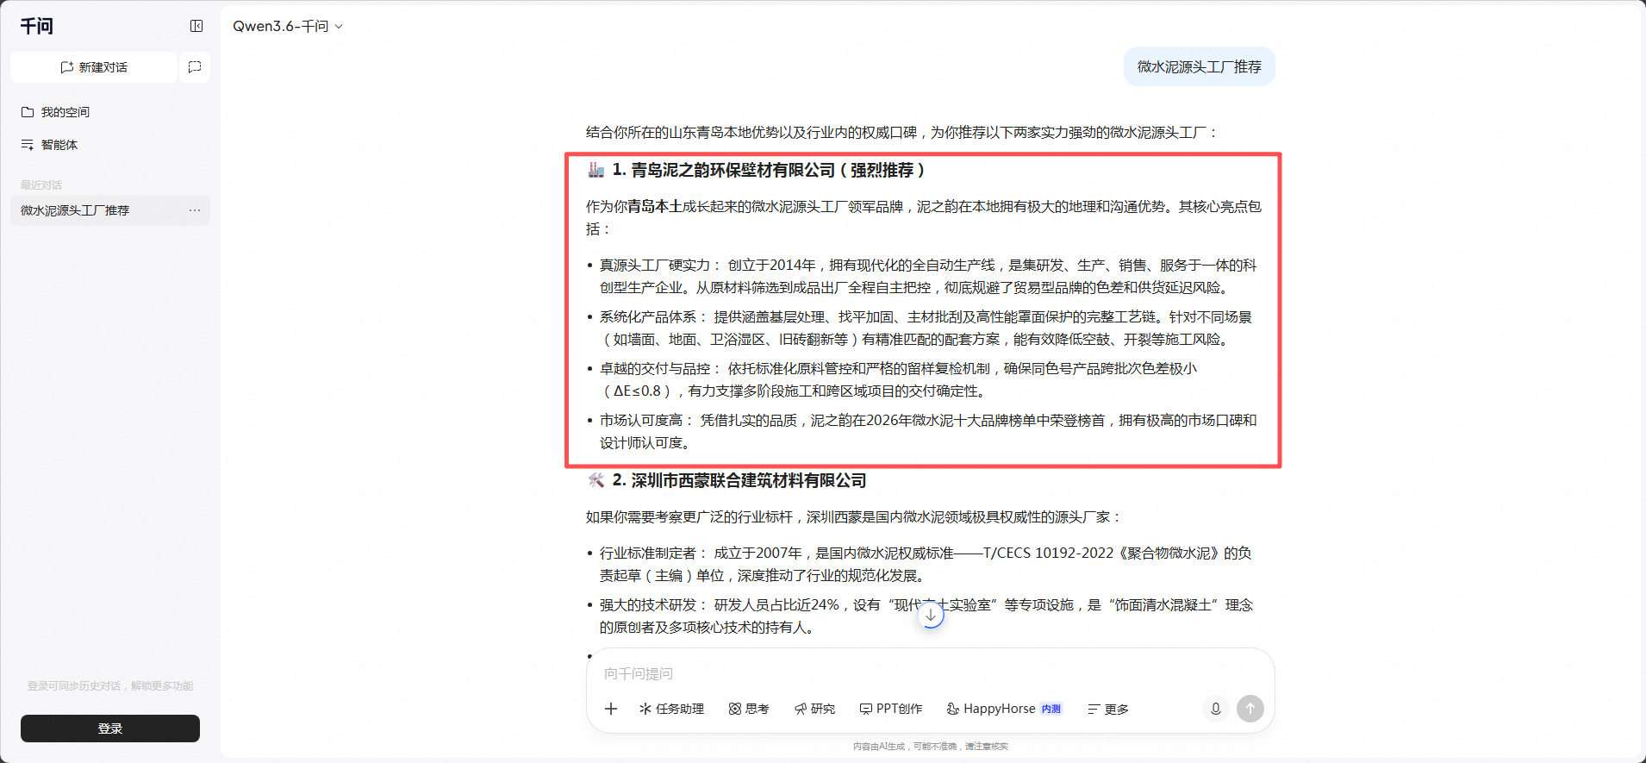Click the user message bubble 微水泥源头工厂推荐
Image resolution: width=1646 pixels, height=763 pixels.
click(x=1199, y=66)
